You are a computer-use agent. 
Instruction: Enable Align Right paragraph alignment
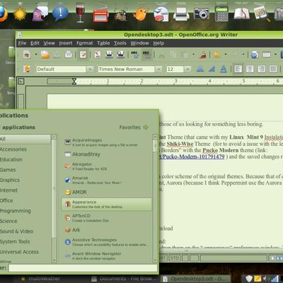click(x=261, y=69)
